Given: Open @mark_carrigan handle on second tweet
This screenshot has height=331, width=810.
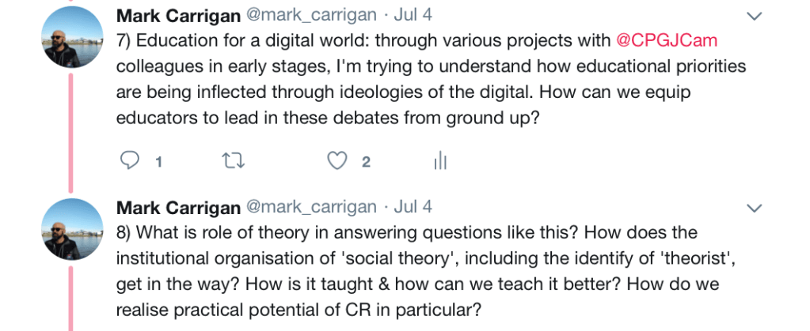Looking at the screenshot, I should pyautogui.click(x=312, y=208).
